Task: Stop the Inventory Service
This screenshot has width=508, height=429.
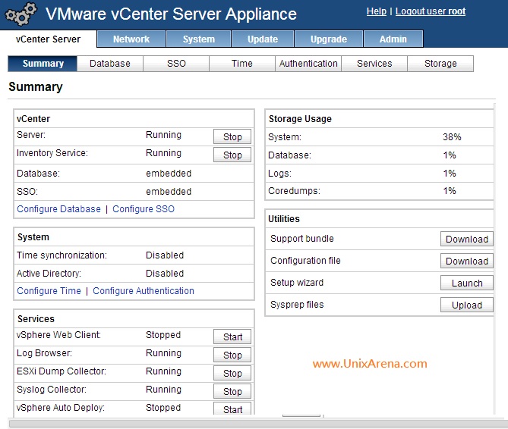Action: [x=232, y=155]
